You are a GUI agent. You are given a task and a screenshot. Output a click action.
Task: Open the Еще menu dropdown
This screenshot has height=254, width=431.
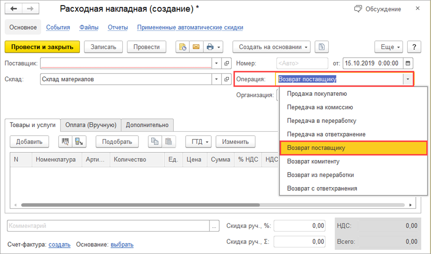click(389, 47)
